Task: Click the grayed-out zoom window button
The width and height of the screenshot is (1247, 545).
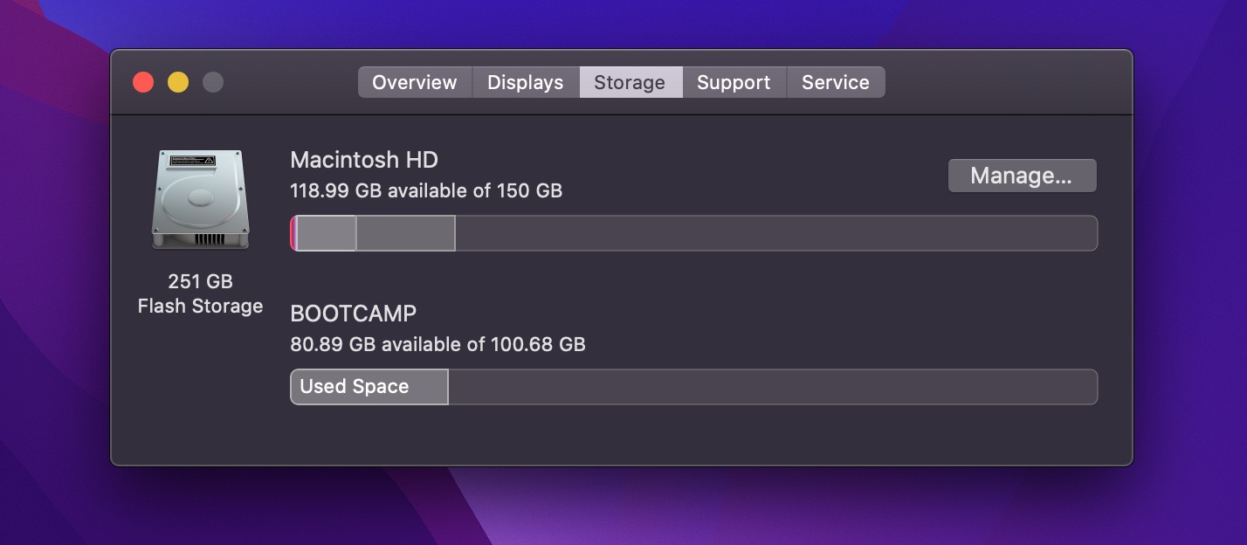Action: (213, 82)
